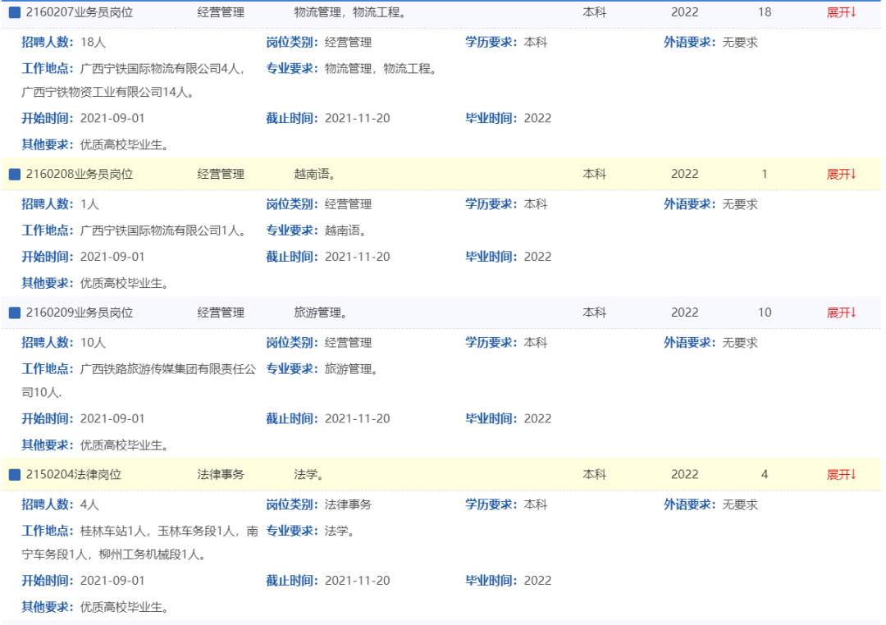Select the 2160209业务员岗位 job title
This screenshot has width=886, height=625.
point(79,312)
